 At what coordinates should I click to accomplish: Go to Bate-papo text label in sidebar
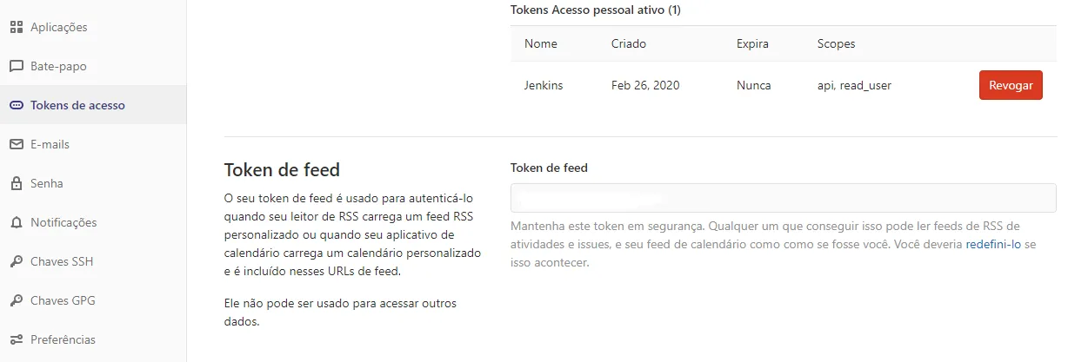[58, 66]
